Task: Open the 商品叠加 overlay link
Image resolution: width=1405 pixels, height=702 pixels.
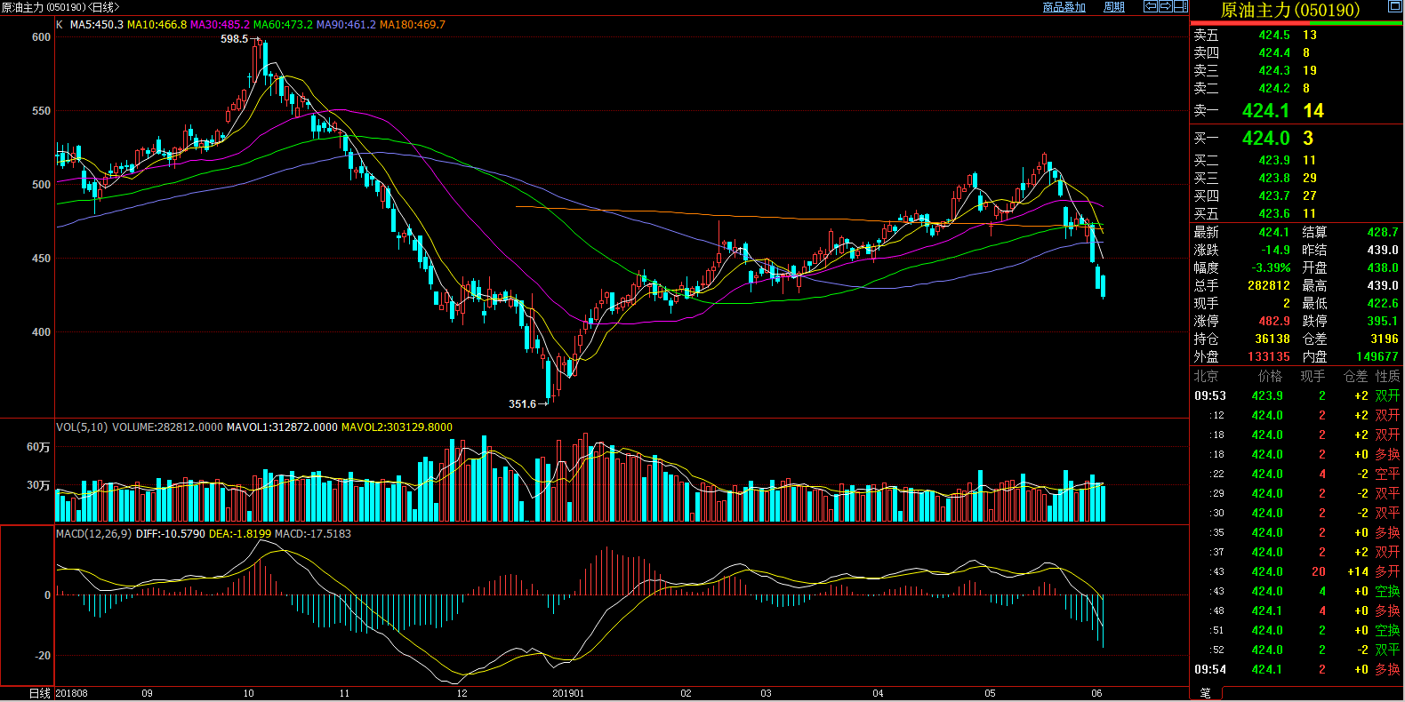Action: [1064, 7]
